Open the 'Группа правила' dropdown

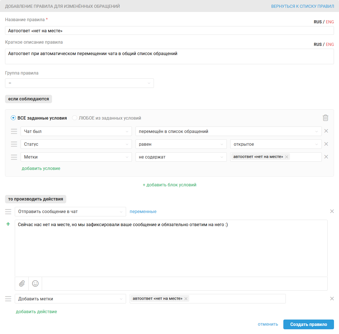click(x=79, y=83)
